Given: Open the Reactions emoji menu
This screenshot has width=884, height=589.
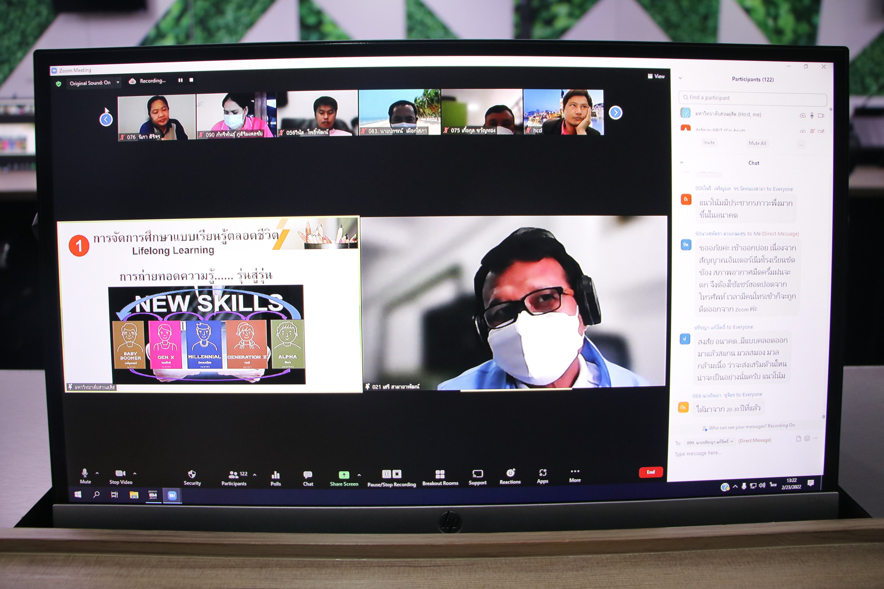Looking at the screenshot, I should tap(510, 473).
